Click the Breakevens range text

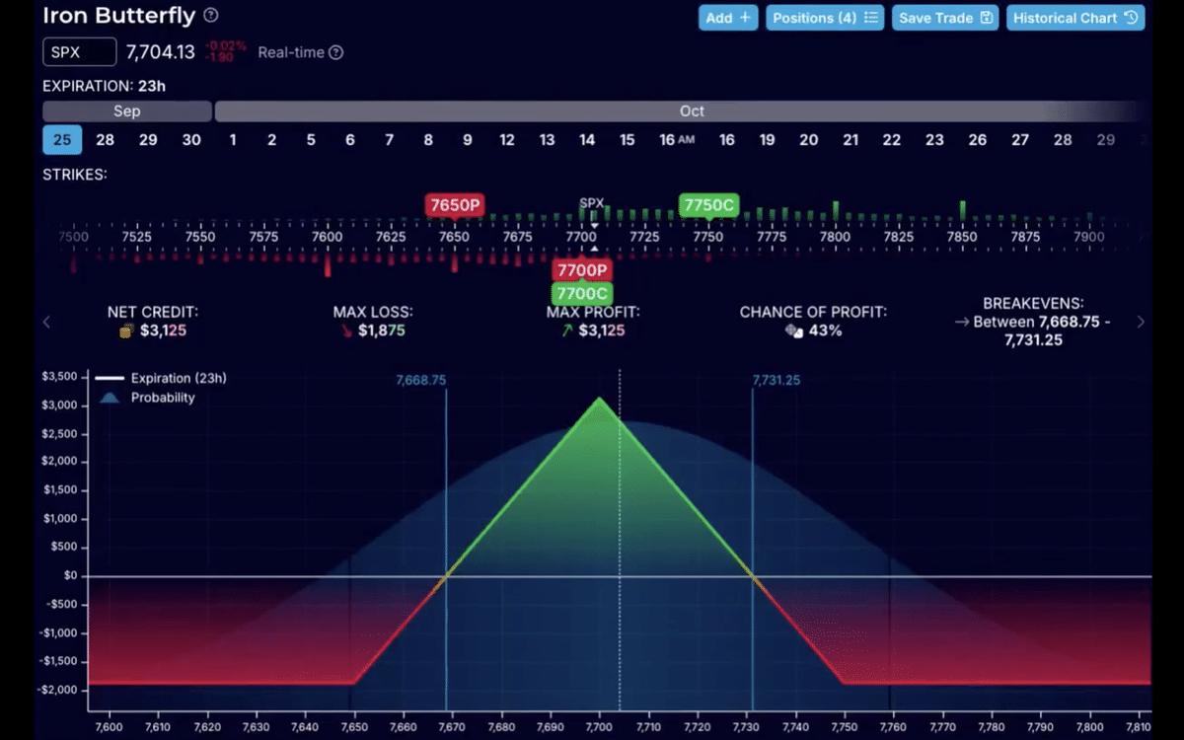[1033, 331]
